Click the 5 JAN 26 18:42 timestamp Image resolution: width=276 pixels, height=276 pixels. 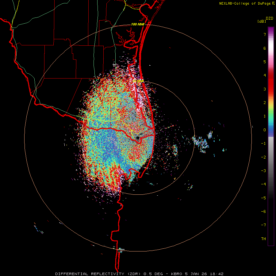(204, 274)
